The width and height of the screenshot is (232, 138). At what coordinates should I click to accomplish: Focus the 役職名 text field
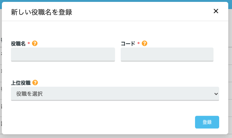click(63, 54)
